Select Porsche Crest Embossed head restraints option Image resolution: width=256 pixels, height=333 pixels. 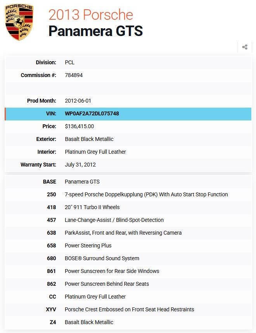129,309
